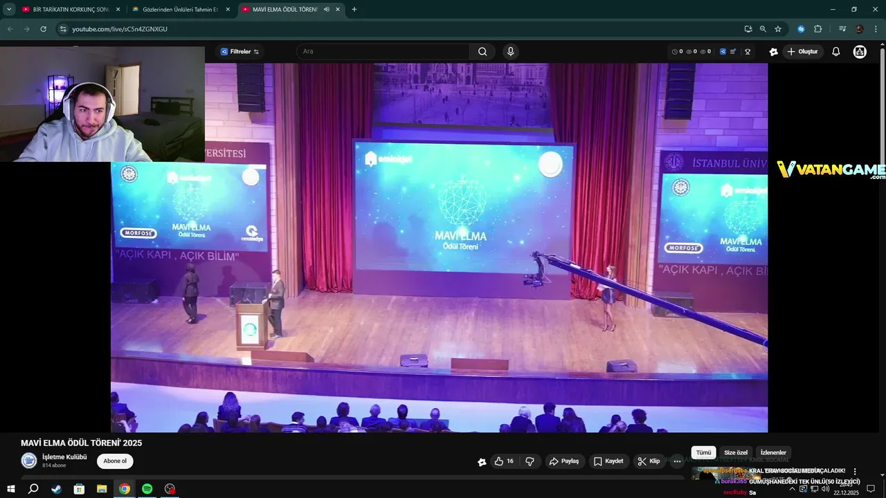The height and width of the screenshot is (498, 886).
Task: Dislike the video with thumbs-down
Action: point(530,461)
